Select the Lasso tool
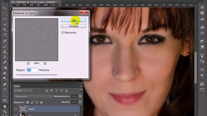The width and height of the screenshot is (207, 116). pyautogui.click(x=5, y=19)
